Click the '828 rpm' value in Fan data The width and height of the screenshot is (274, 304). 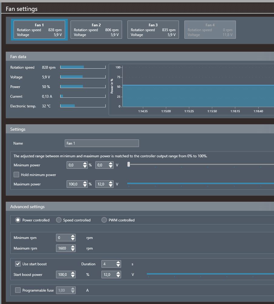[49, 67]
